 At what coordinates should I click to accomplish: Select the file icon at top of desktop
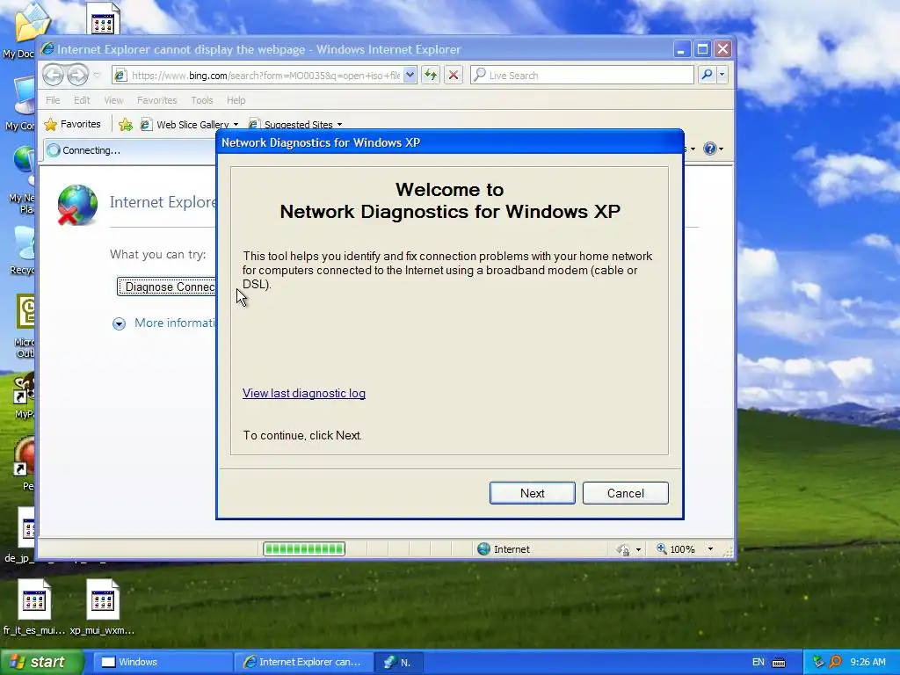coord(104,20)
